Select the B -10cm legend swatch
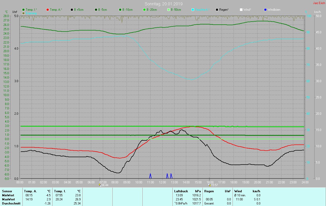The width and height of the screenshot is (326, 206). (120, 10)
